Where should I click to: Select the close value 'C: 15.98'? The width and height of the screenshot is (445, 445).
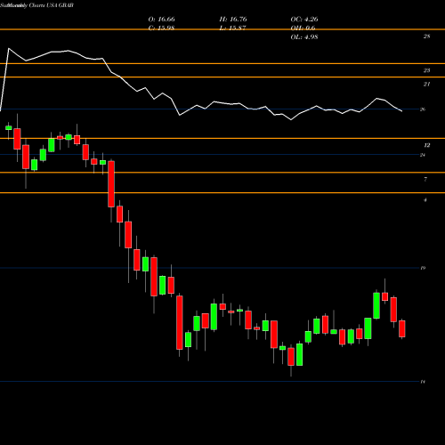coord(161,28)
